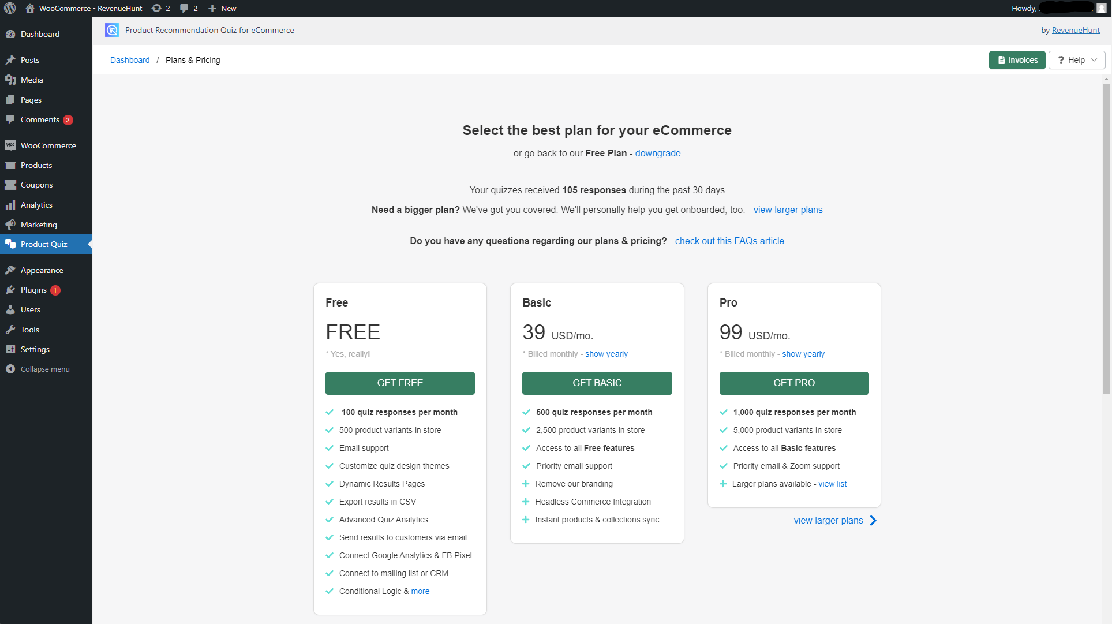Click the Plugins plug icon

(x=10, y=290)
